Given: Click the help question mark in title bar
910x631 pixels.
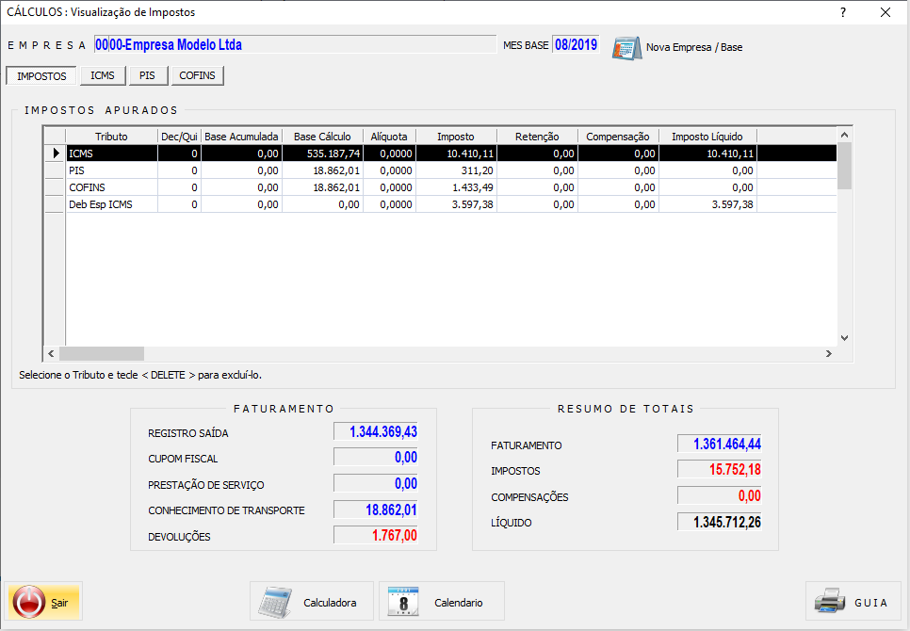Looking at the screenshot, I should (x=843, y=12).
